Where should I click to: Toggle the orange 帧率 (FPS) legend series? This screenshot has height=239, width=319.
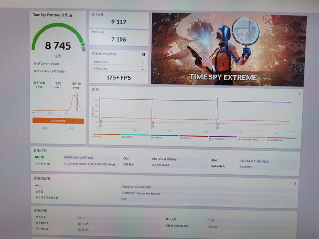(107, 135)
